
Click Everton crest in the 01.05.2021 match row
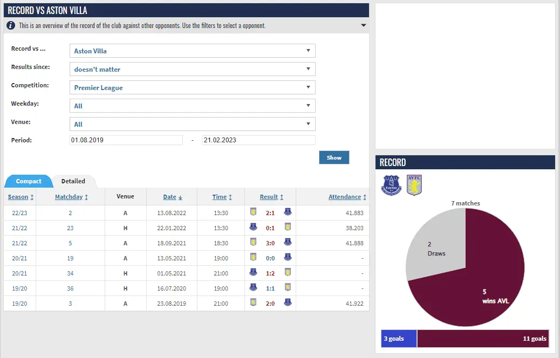pos(253,273)
